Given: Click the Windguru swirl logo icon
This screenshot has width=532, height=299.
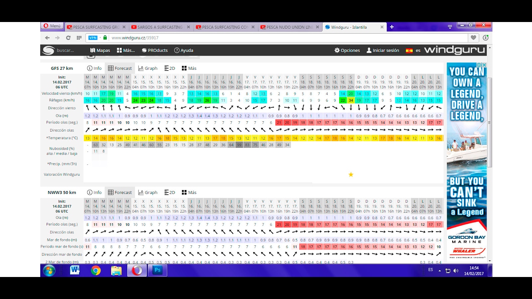Looking at the screenshot, I should 48,50.
